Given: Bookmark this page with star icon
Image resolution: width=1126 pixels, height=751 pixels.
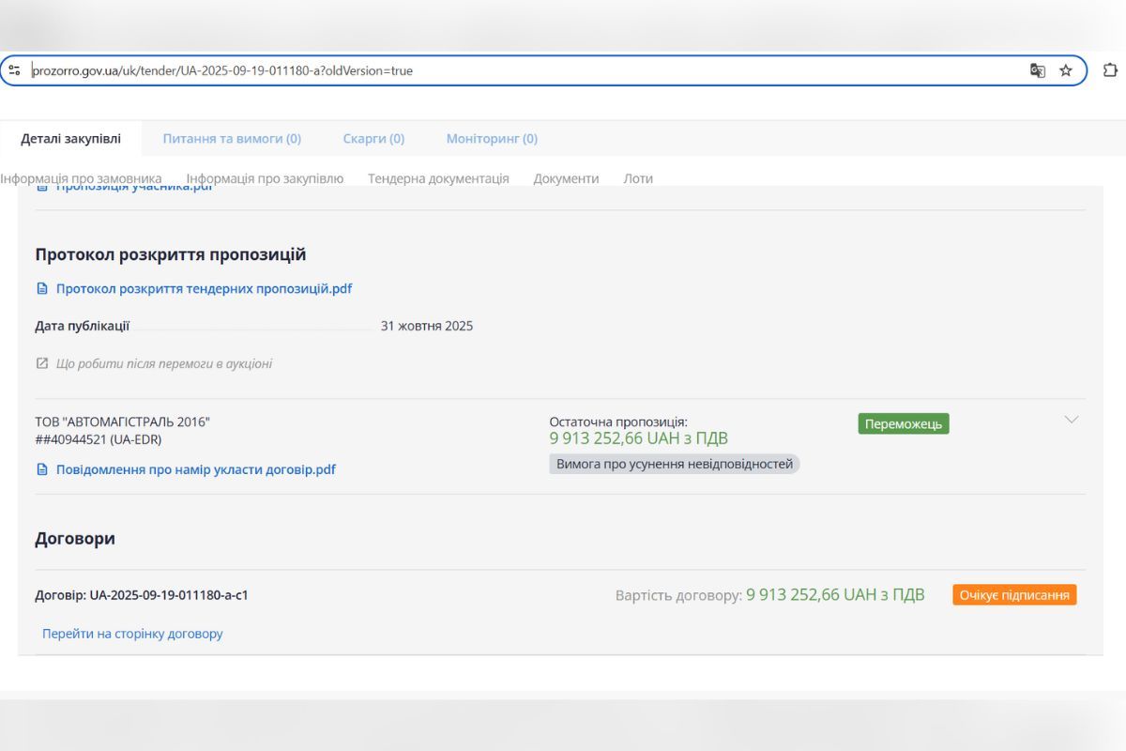Looking at the screenshot, I should click(x=1066, y=70).
